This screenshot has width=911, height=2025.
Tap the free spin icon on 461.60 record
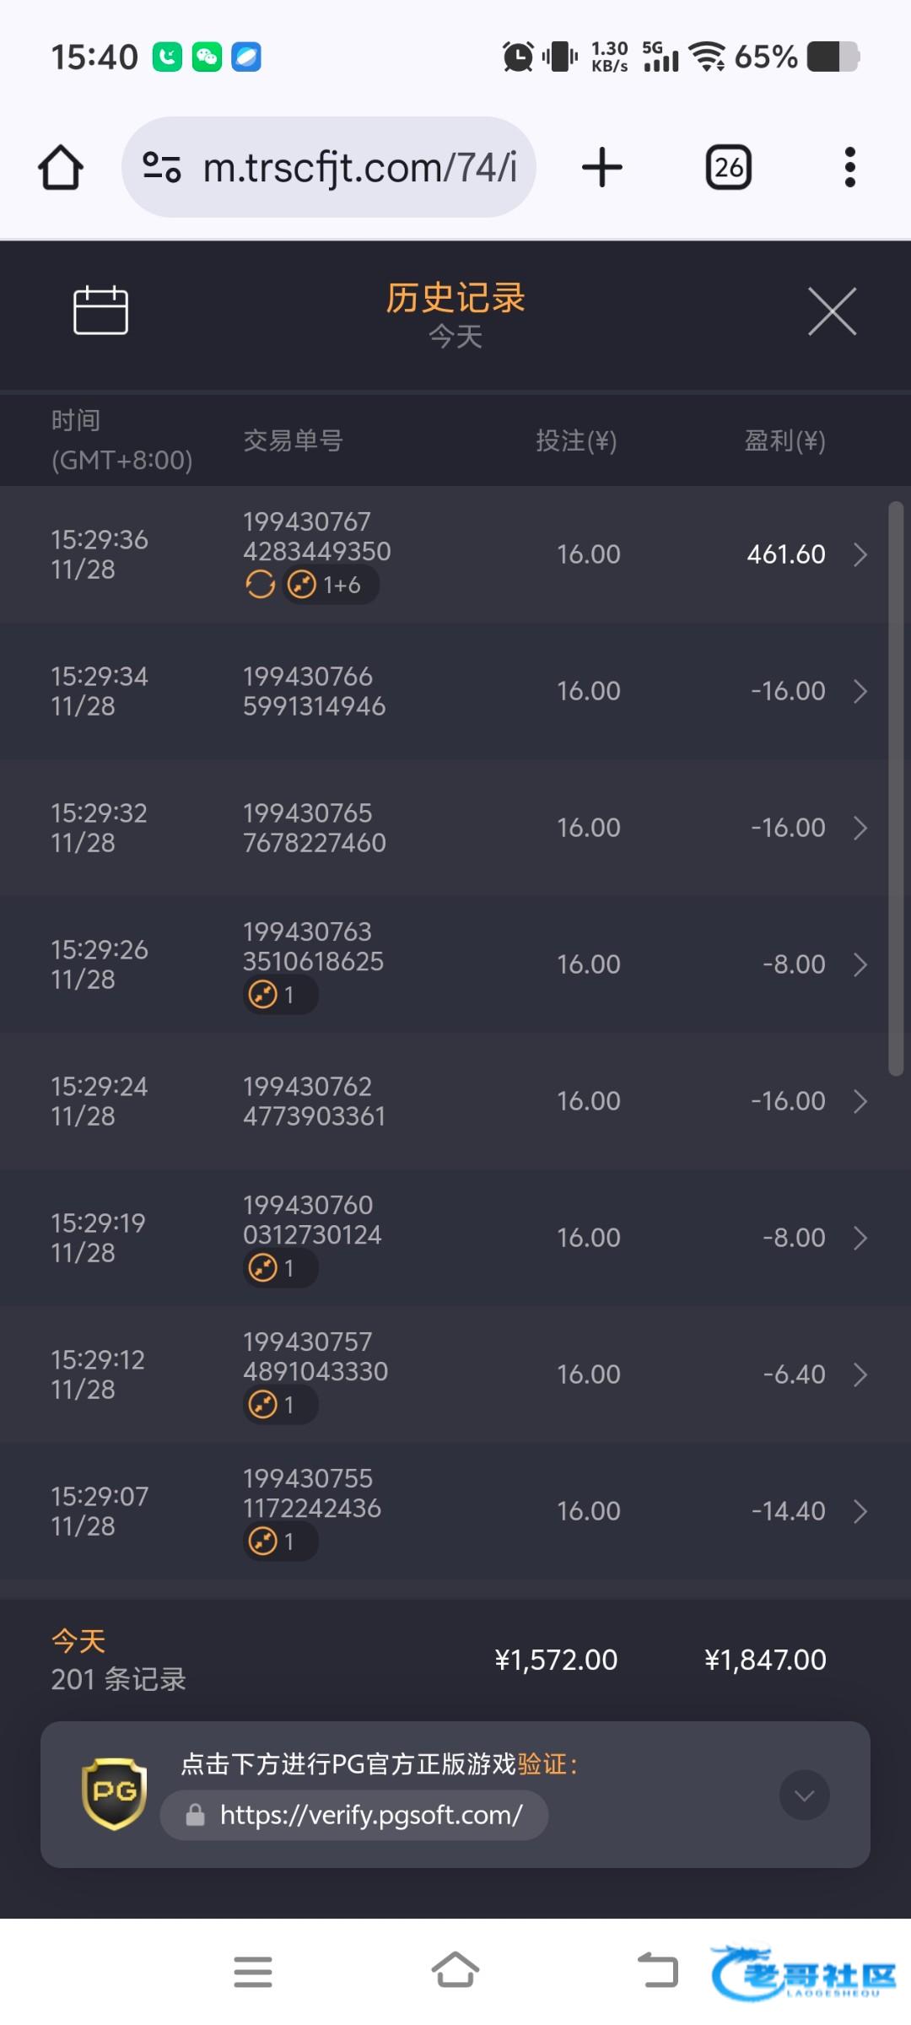click(260, 584)
